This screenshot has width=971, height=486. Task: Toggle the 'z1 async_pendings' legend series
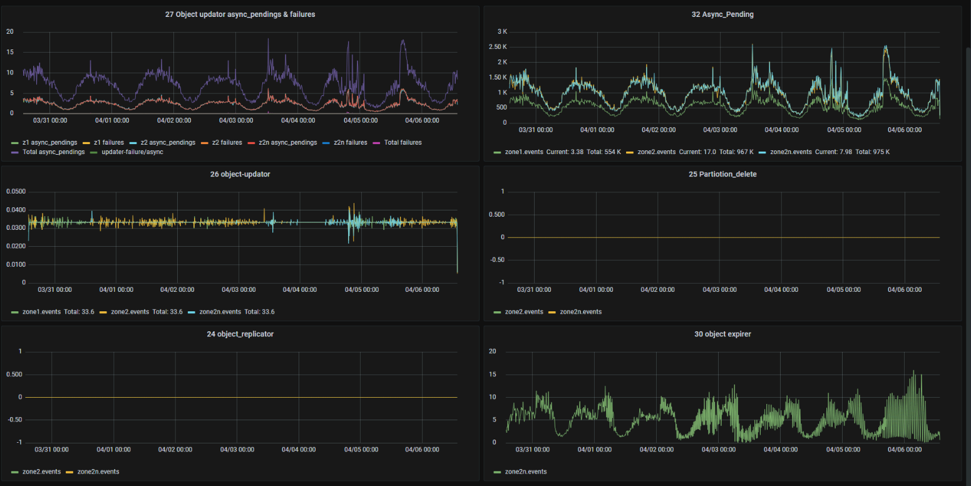point(49,143)
